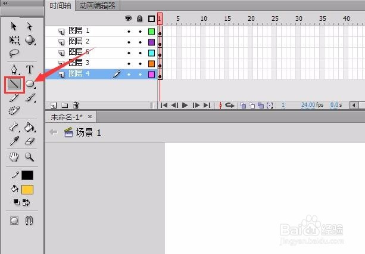Click the green outline color of 图层 1
The height and width of the screenshot is (254, 365).
click(152, 31)
